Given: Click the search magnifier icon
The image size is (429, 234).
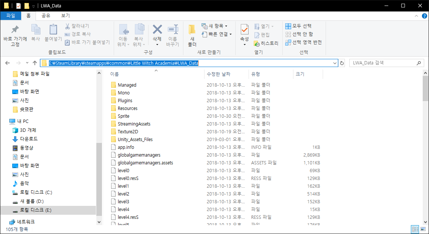Looking at the screenshot, I should tap(419, 63).
